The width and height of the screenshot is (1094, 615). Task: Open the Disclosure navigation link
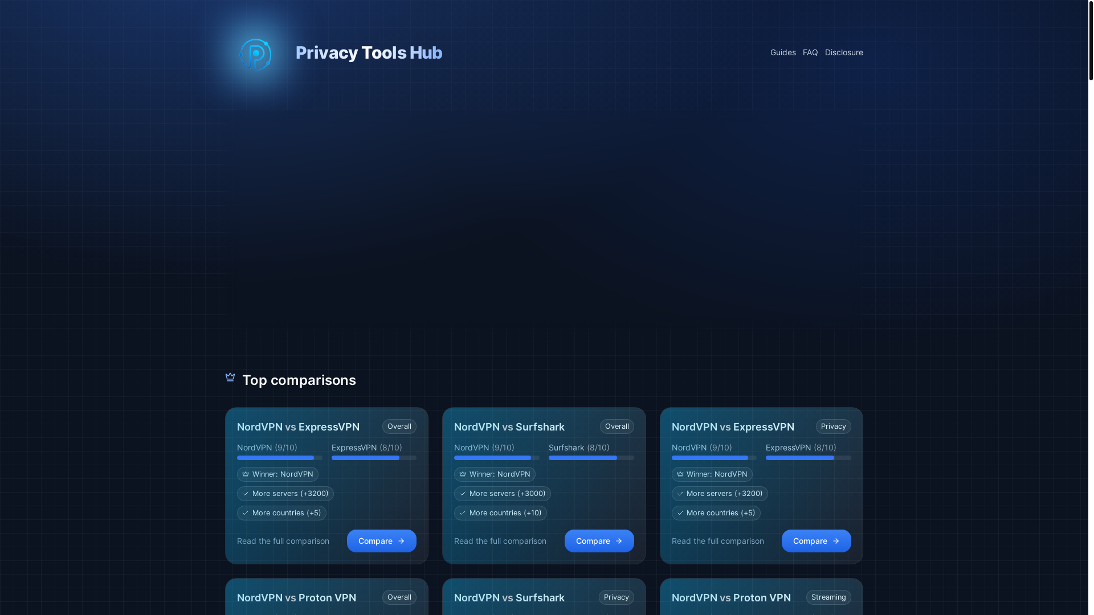coord(844,52)
